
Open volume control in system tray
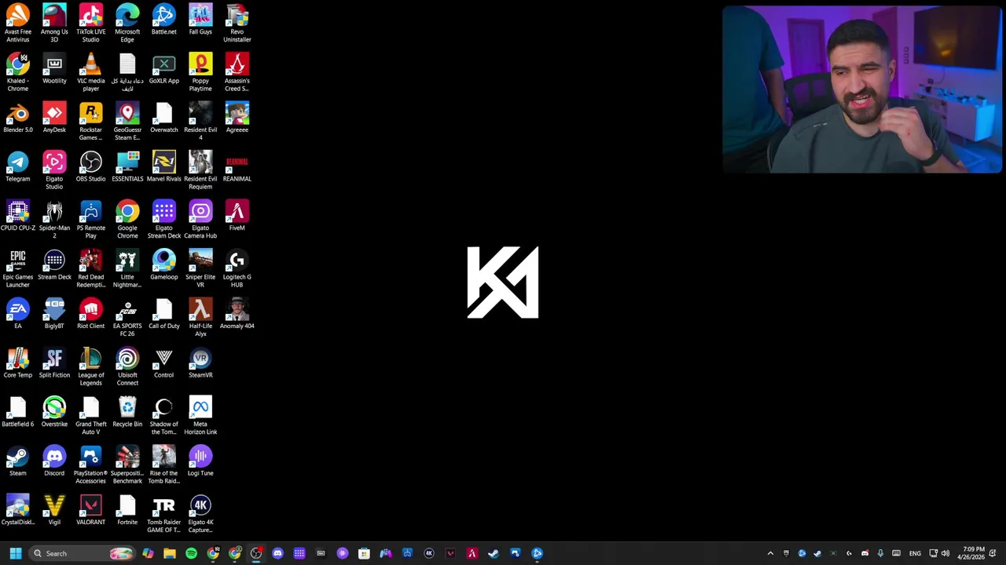pyautogui.click(x=945, y=553)
